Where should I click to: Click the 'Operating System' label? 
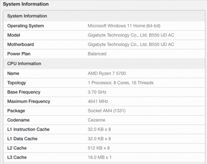(x=25, y=26)
